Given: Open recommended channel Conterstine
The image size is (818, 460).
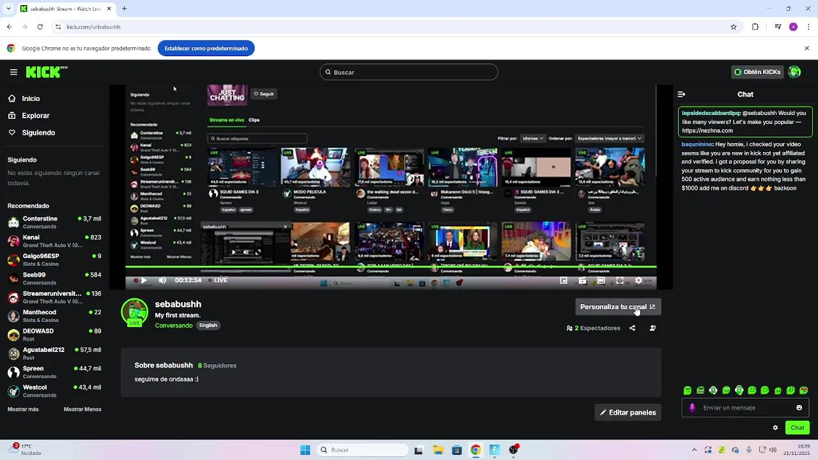Looking at the screenshot, I should [54, 222].
